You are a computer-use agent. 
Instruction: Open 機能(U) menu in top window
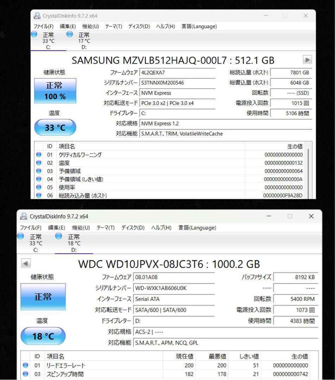pos(90,26)
